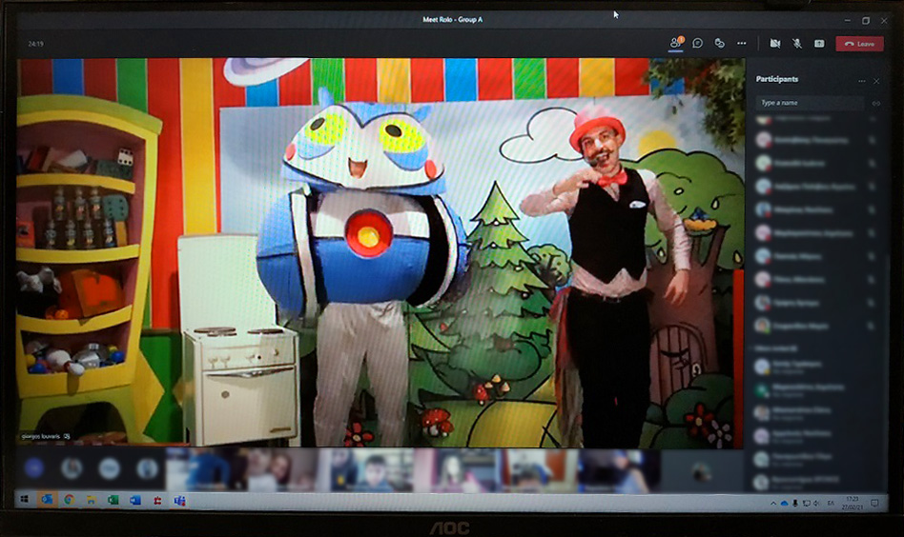Open the Participants panel ellipsis menu
The width and height of the screenshot is (904, 537).
pyautogui.click(x=862, y=81)
